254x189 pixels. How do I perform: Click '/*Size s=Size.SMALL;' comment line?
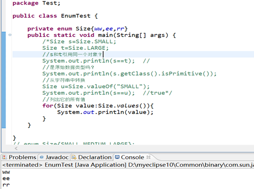pos(79,42)
